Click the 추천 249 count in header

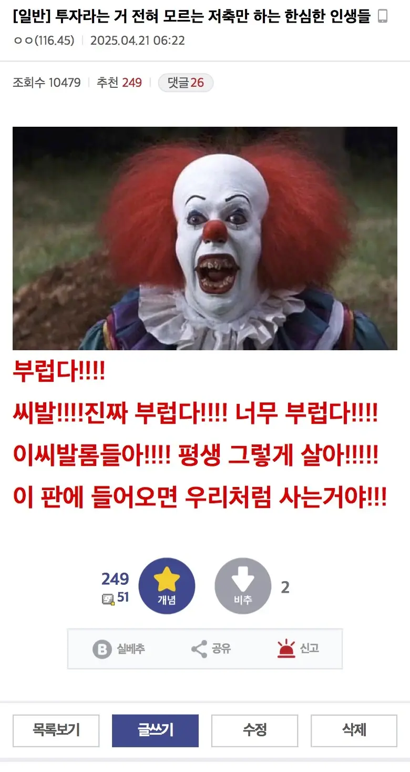(x=119, y=83)
